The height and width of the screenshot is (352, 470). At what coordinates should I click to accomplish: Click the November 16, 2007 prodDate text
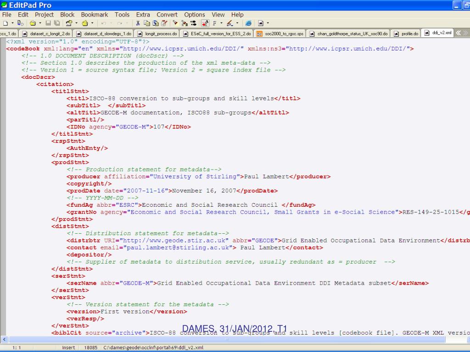pos(204,191)
